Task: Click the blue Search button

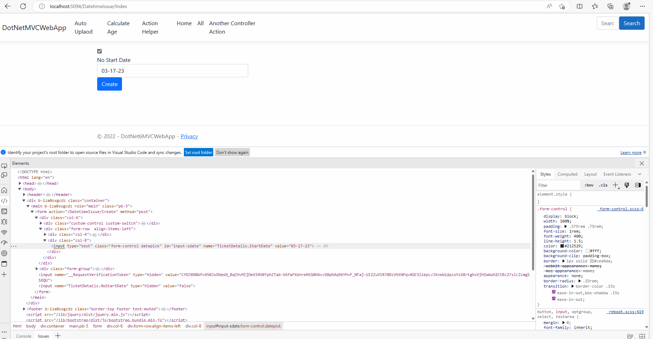Action: (x=631, y=23)
